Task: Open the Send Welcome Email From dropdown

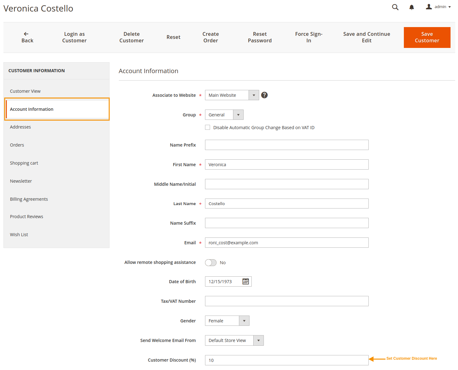Action: tap(258, 340)
